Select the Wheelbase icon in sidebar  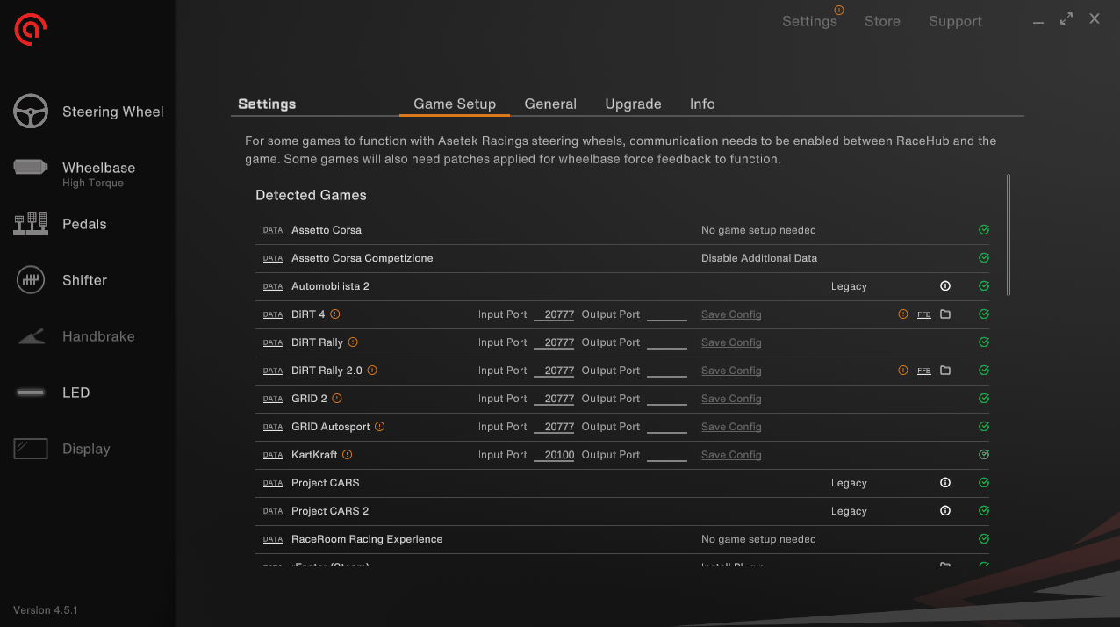(x=31, y=167)
